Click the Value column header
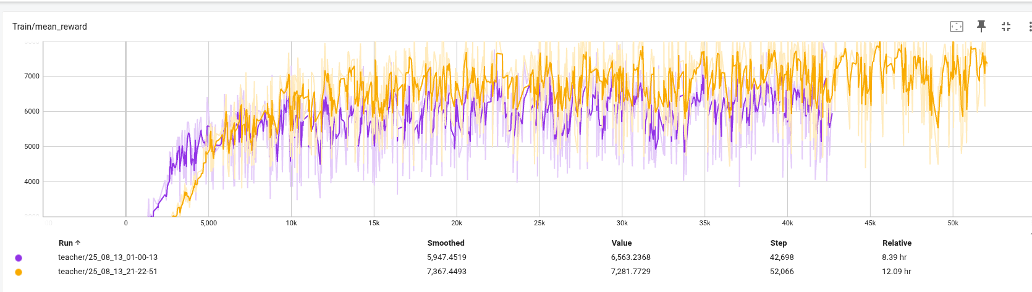 622,243
